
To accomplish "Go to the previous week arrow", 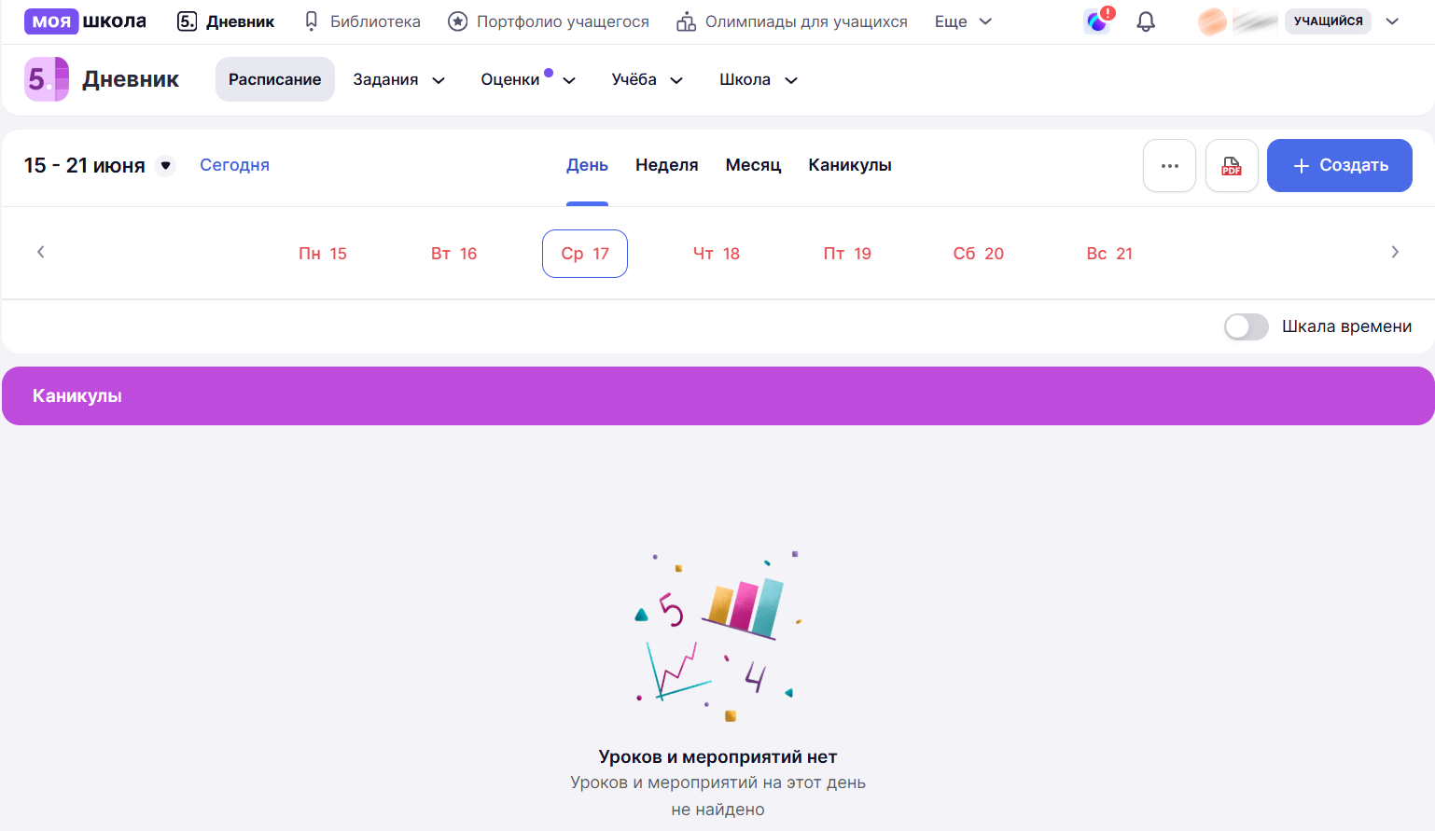I will coord(40,252).
